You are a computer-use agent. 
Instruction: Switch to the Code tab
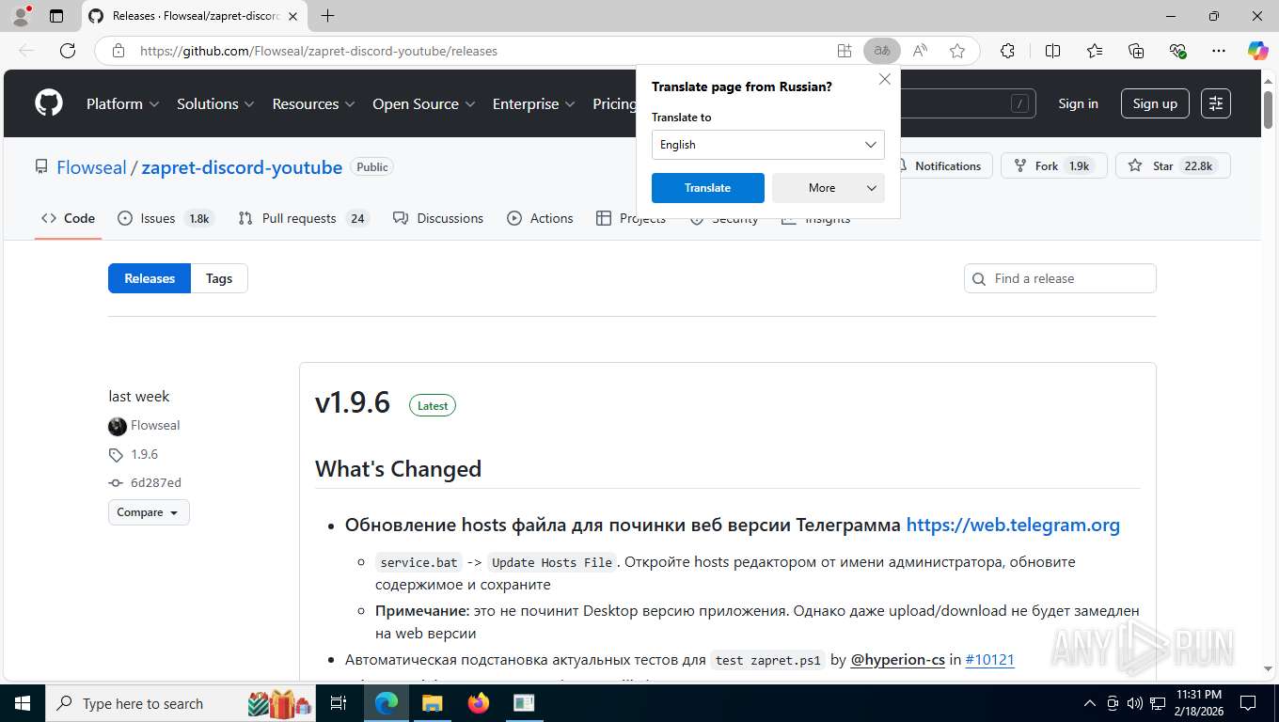68,218
